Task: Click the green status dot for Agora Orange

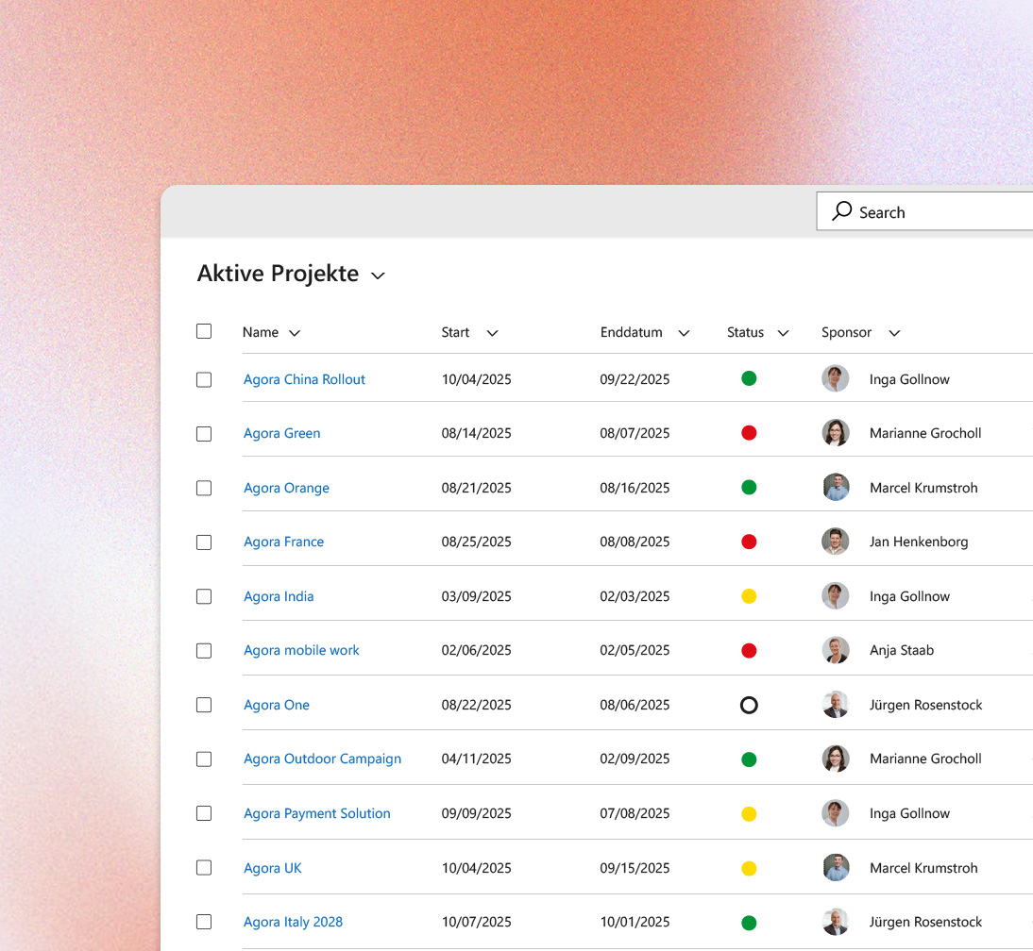Action: (x=749, y=488)
